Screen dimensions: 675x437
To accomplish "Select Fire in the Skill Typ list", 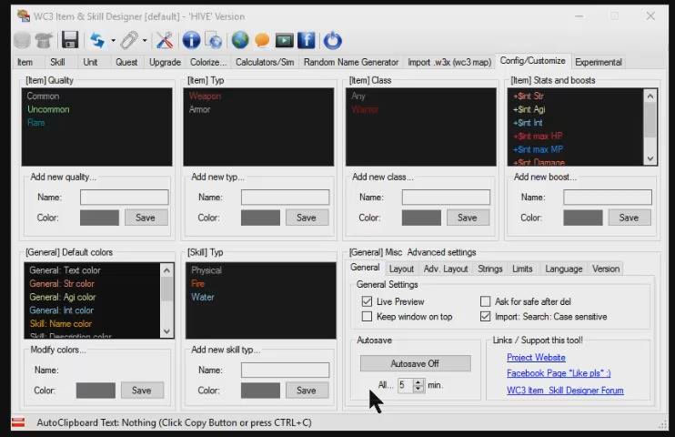I will 197,283.
